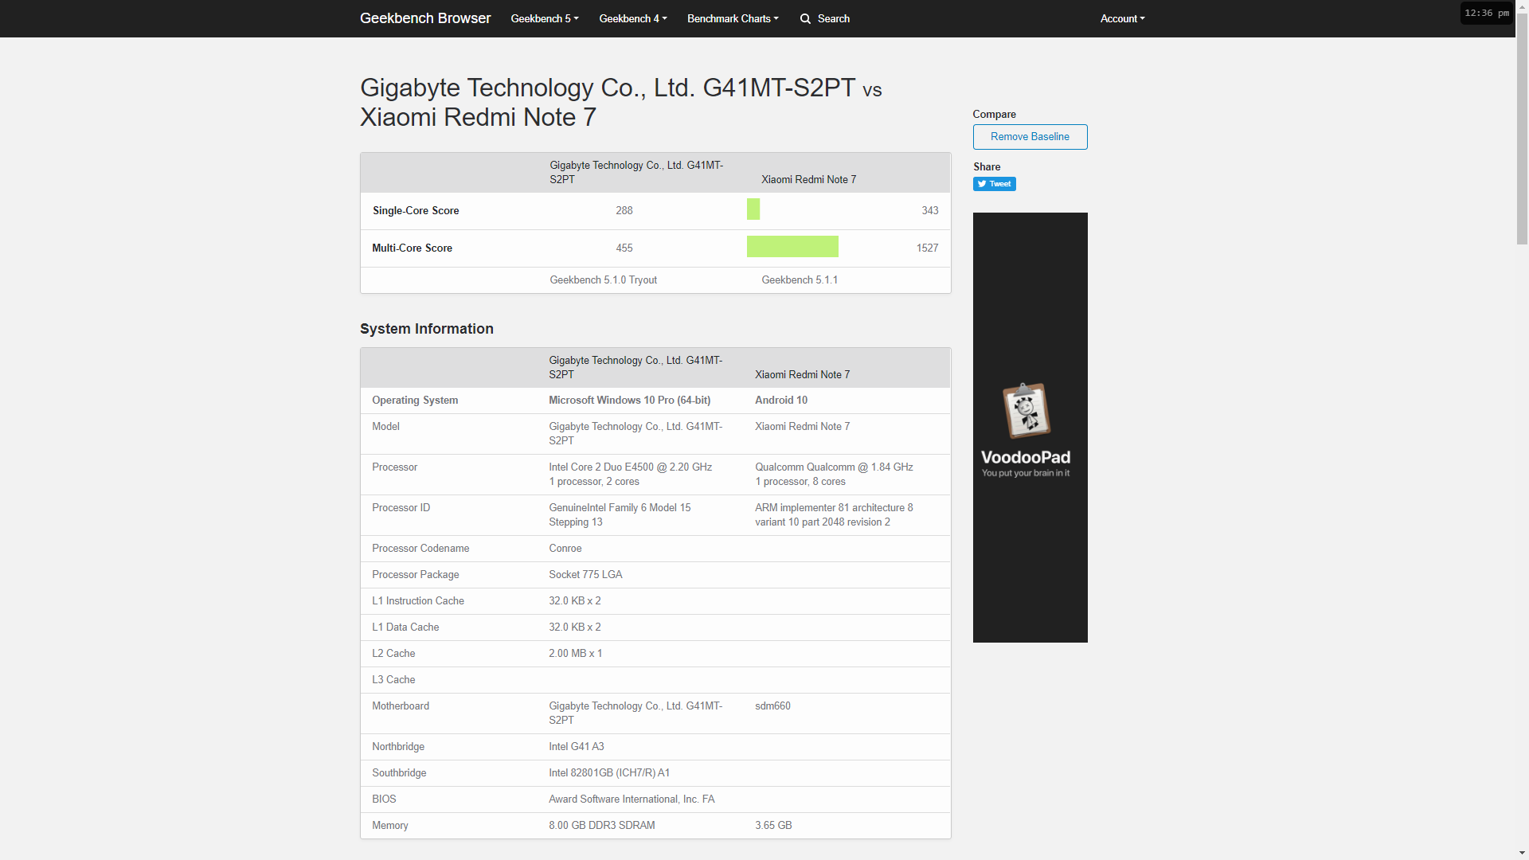1529x860 pixels.
Task: Expand the Geekbench 5 dropdown menu
Action: [x=545, y=18]
